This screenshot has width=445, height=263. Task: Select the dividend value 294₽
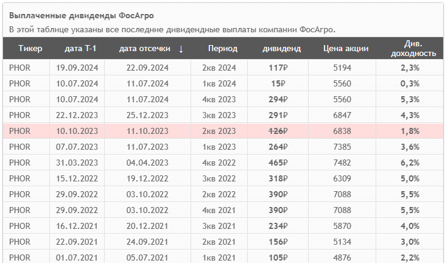pyautogui.click(x=278, y=100)
